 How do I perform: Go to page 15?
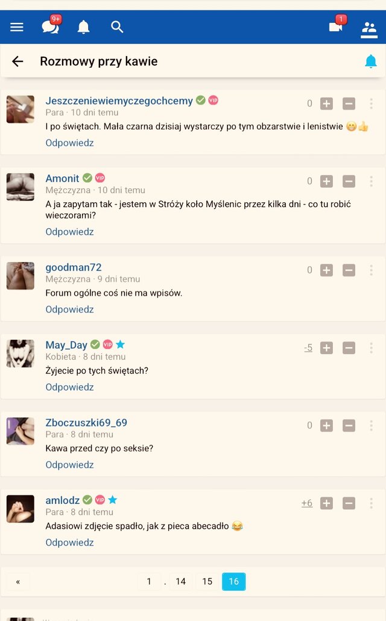click(x=207, y=581)
